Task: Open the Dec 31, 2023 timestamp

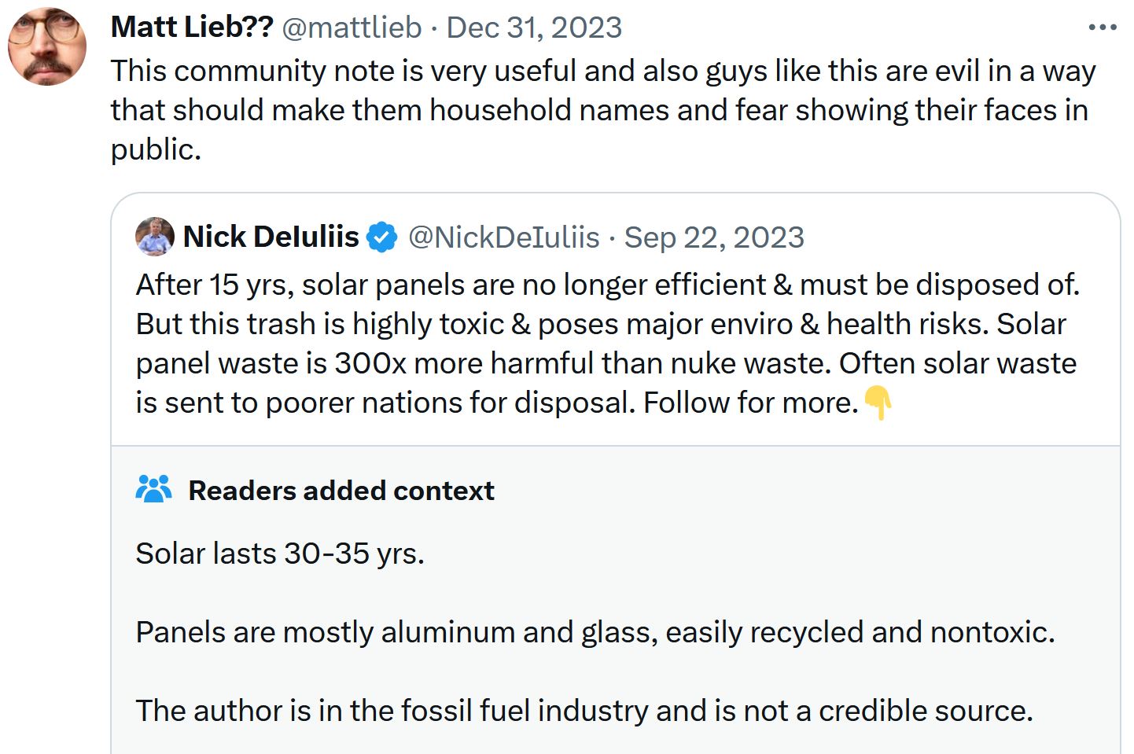Action: (x=534, y=28)
